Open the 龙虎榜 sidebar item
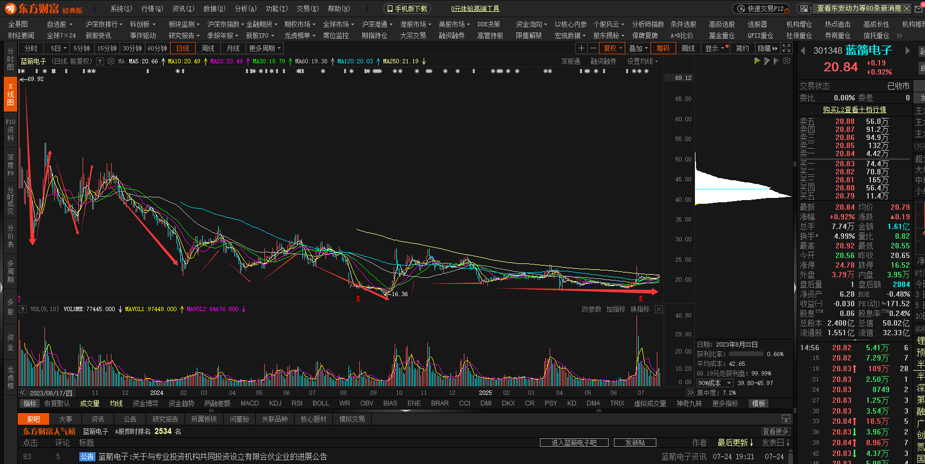 point(10,377)
